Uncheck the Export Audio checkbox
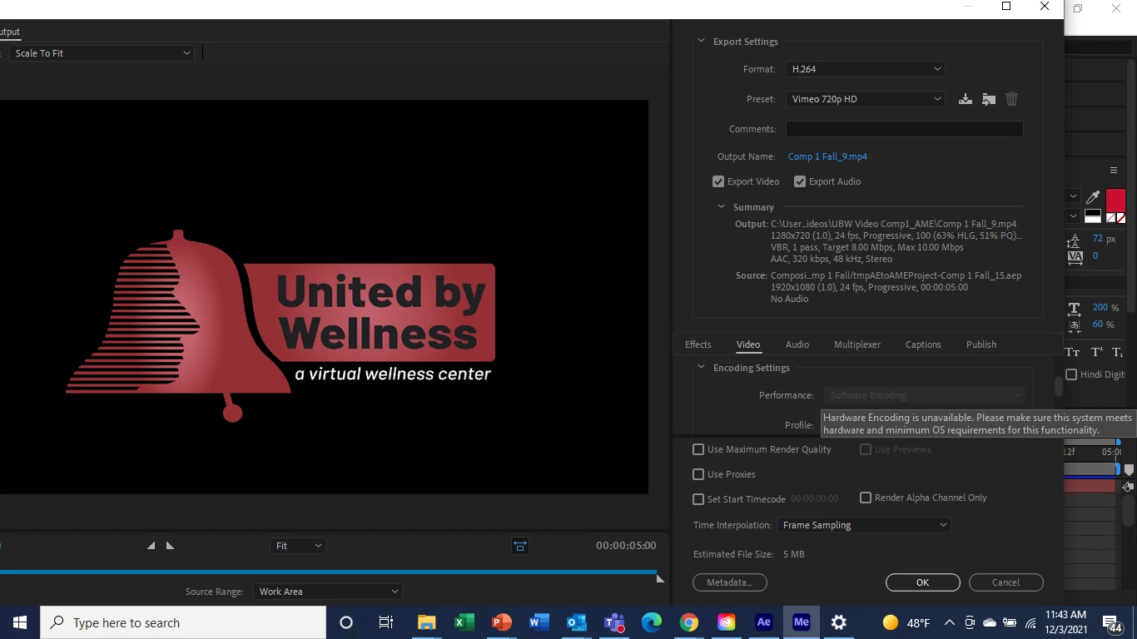Screen dimensions: 1137x639 coord(799,181)
